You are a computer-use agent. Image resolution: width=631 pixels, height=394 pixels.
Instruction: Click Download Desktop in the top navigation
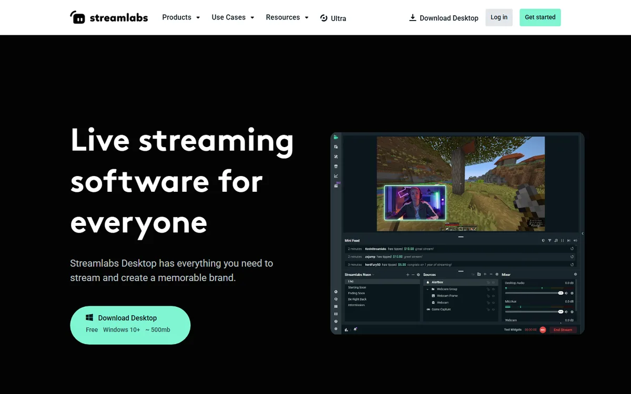(444, 18)
